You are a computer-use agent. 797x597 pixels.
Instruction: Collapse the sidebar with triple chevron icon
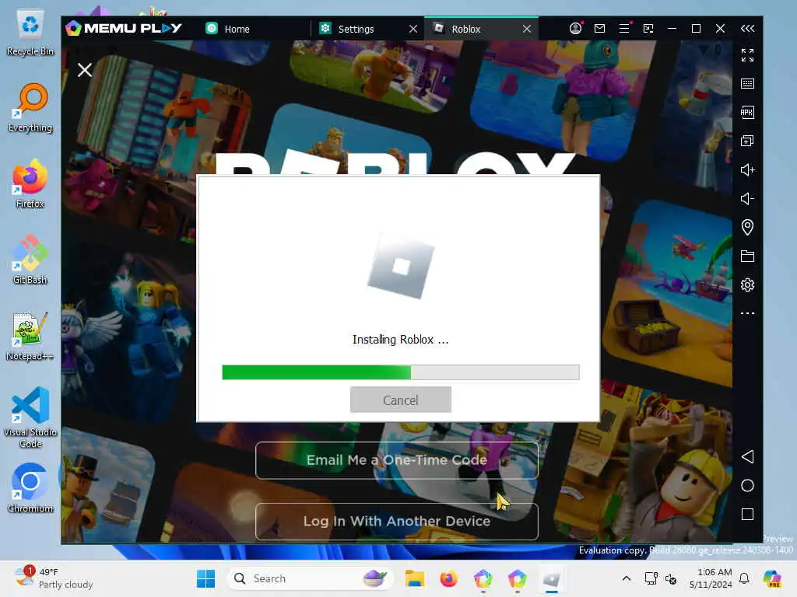coord(747,29)
